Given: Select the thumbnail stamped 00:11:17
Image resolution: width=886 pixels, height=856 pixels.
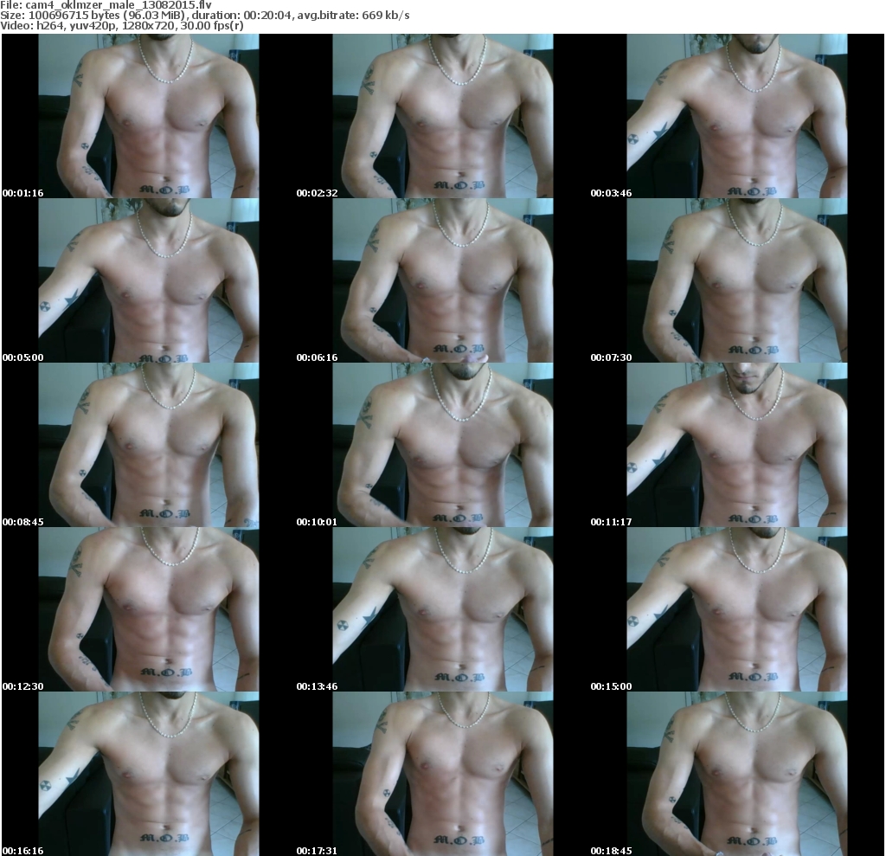Looking at the screenshot, I should (737, 445).
